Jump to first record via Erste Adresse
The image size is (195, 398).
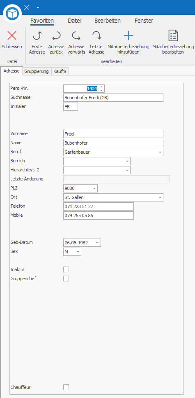(x=38, y=36)
